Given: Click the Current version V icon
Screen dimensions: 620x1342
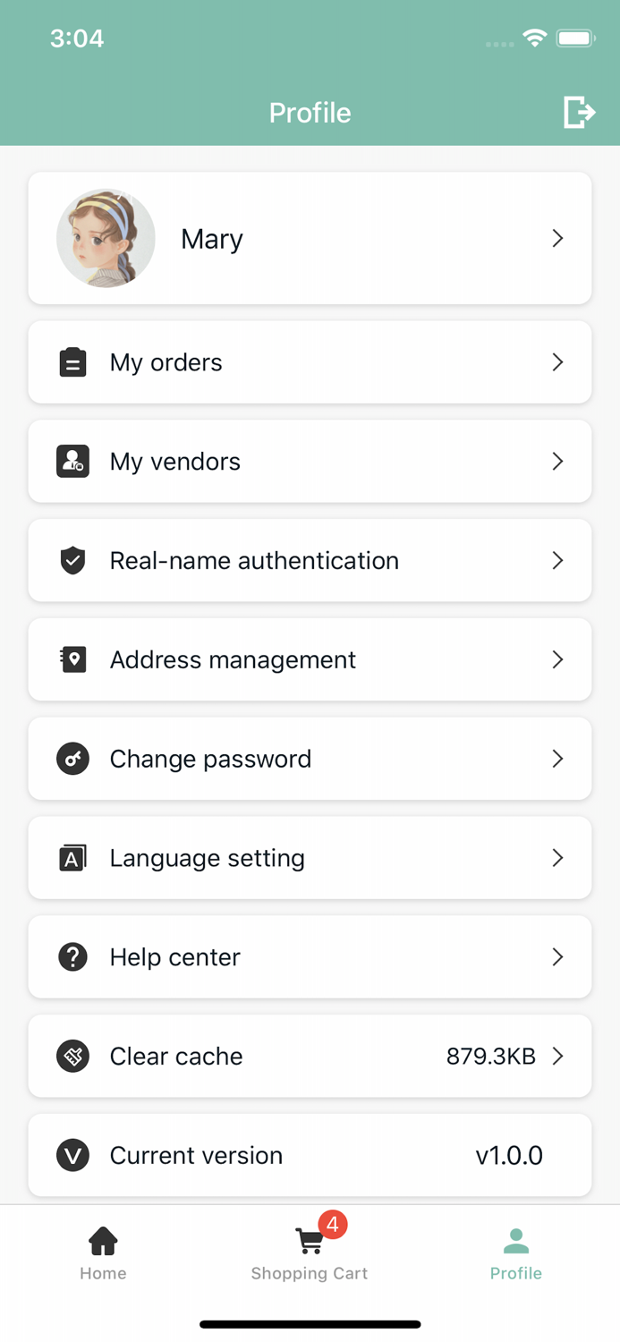Looking at the screenshot, I should (x=72, y=1155).
